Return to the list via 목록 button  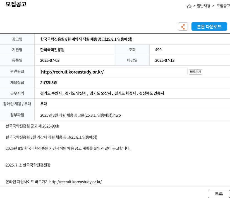tap(219, 194)
